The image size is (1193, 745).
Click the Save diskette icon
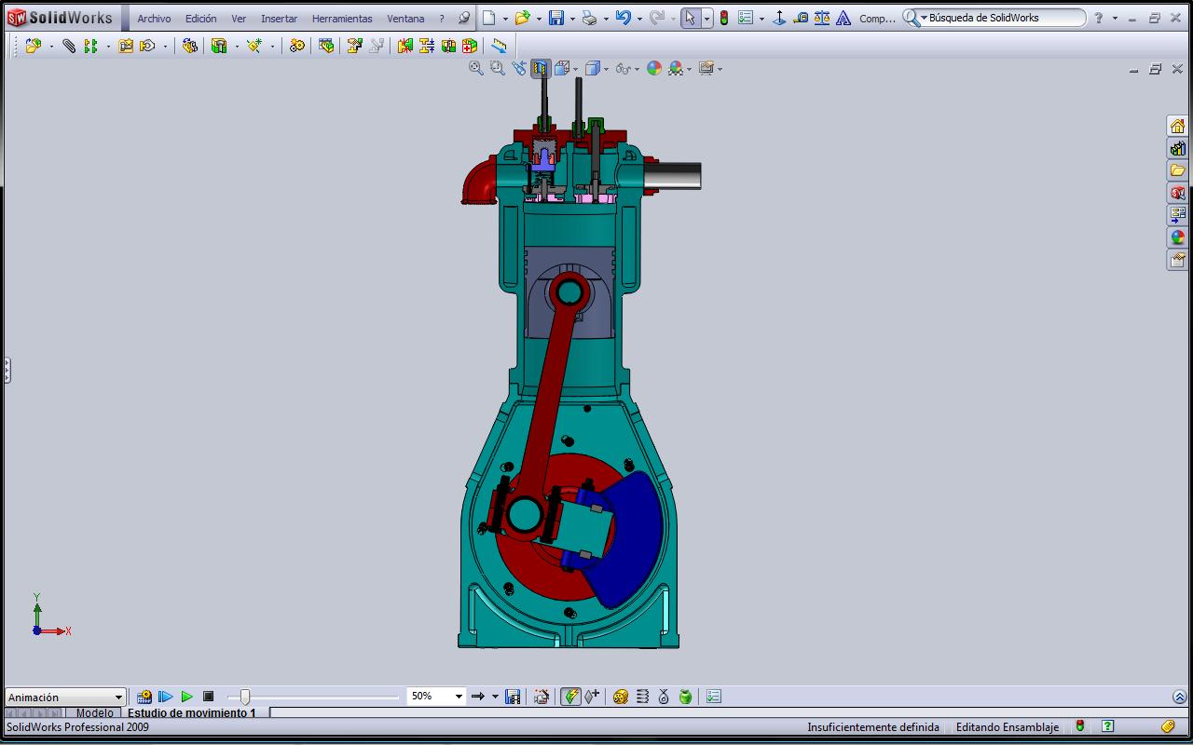556,18
